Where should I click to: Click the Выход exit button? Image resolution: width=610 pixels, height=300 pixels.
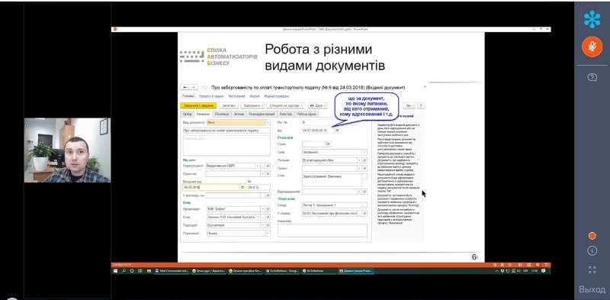tap(592, 289)
